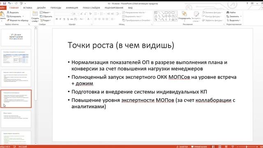The height and width of the screenshot is (148, 263).
Task: Toggle italic (К) formatting
Action: point(60,19)
